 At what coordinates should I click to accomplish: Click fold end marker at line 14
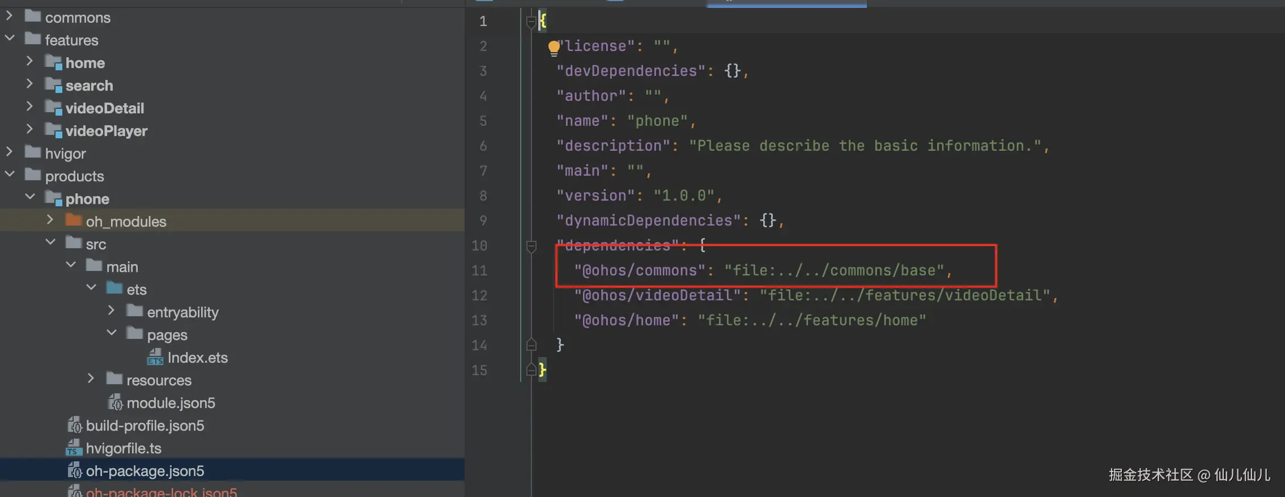[531, 345]
